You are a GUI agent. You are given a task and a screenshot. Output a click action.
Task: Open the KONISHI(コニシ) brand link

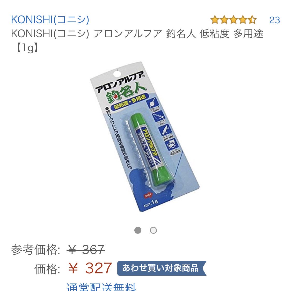(50, 20)
